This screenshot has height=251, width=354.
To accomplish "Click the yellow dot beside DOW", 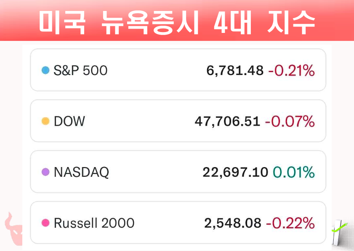I will pos(45,121).
